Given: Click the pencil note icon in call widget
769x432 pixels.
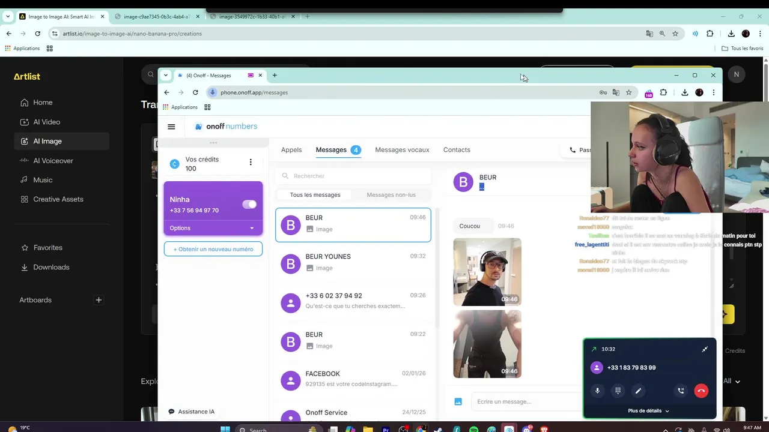Looking at the screenshot, I should click(638, 391).
